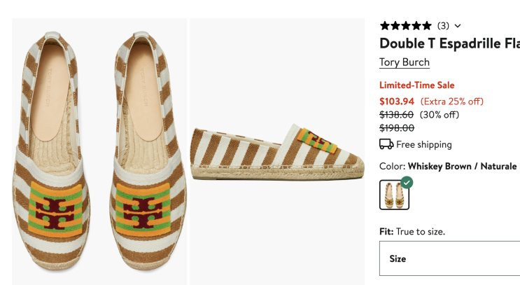Open the Tory Burch brand link
This screenshot has height=285, width=520.
click(404, 62)
